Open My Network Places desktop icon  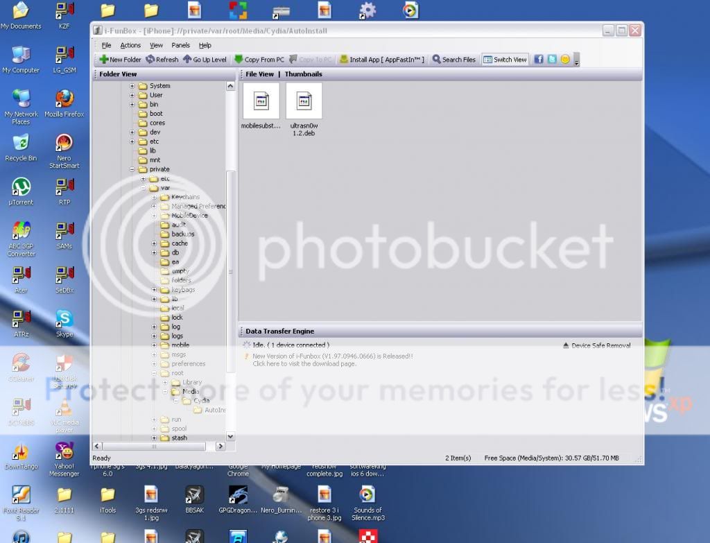coord(21,107)
